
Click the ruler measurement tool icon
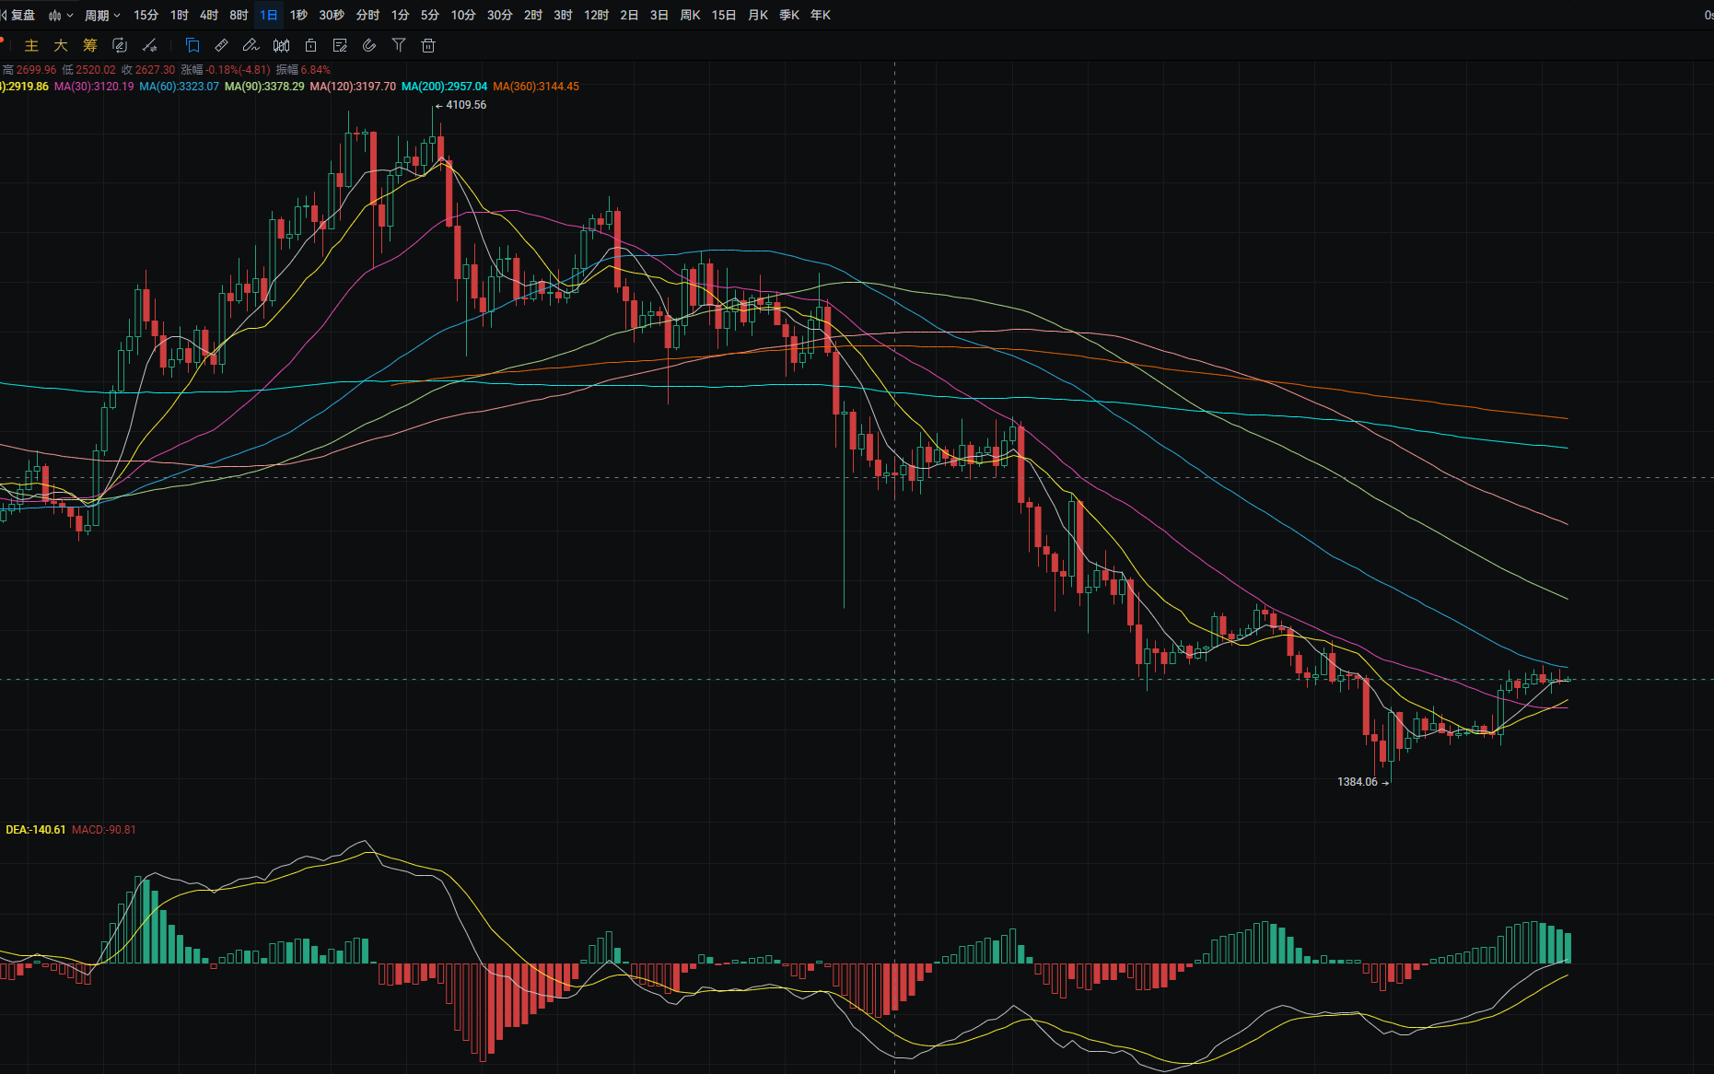[221, 45]
